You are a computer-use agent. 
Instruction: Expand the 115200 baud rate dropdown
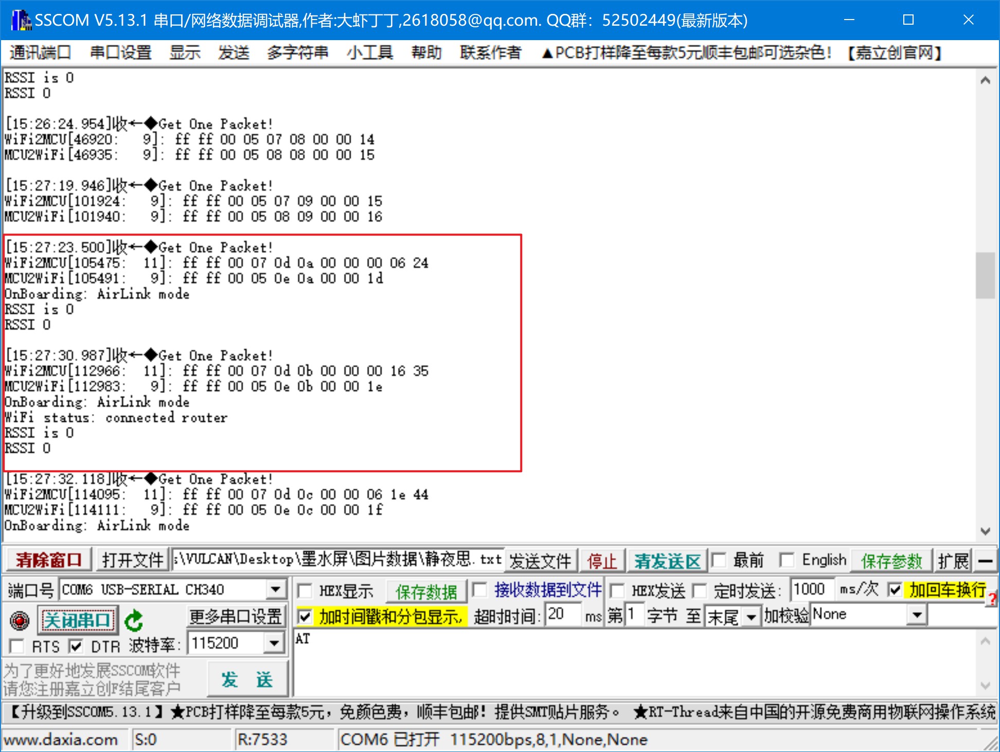[274, 643]
